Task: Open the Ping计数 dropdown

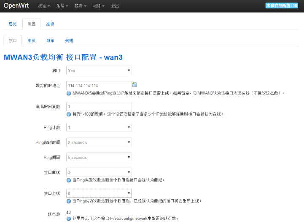Action: click(x=99, y=127)
